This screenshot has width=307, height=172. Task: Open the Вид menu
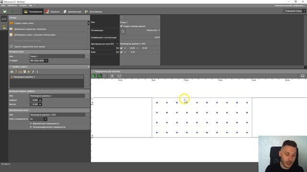(x=31, y=5)
